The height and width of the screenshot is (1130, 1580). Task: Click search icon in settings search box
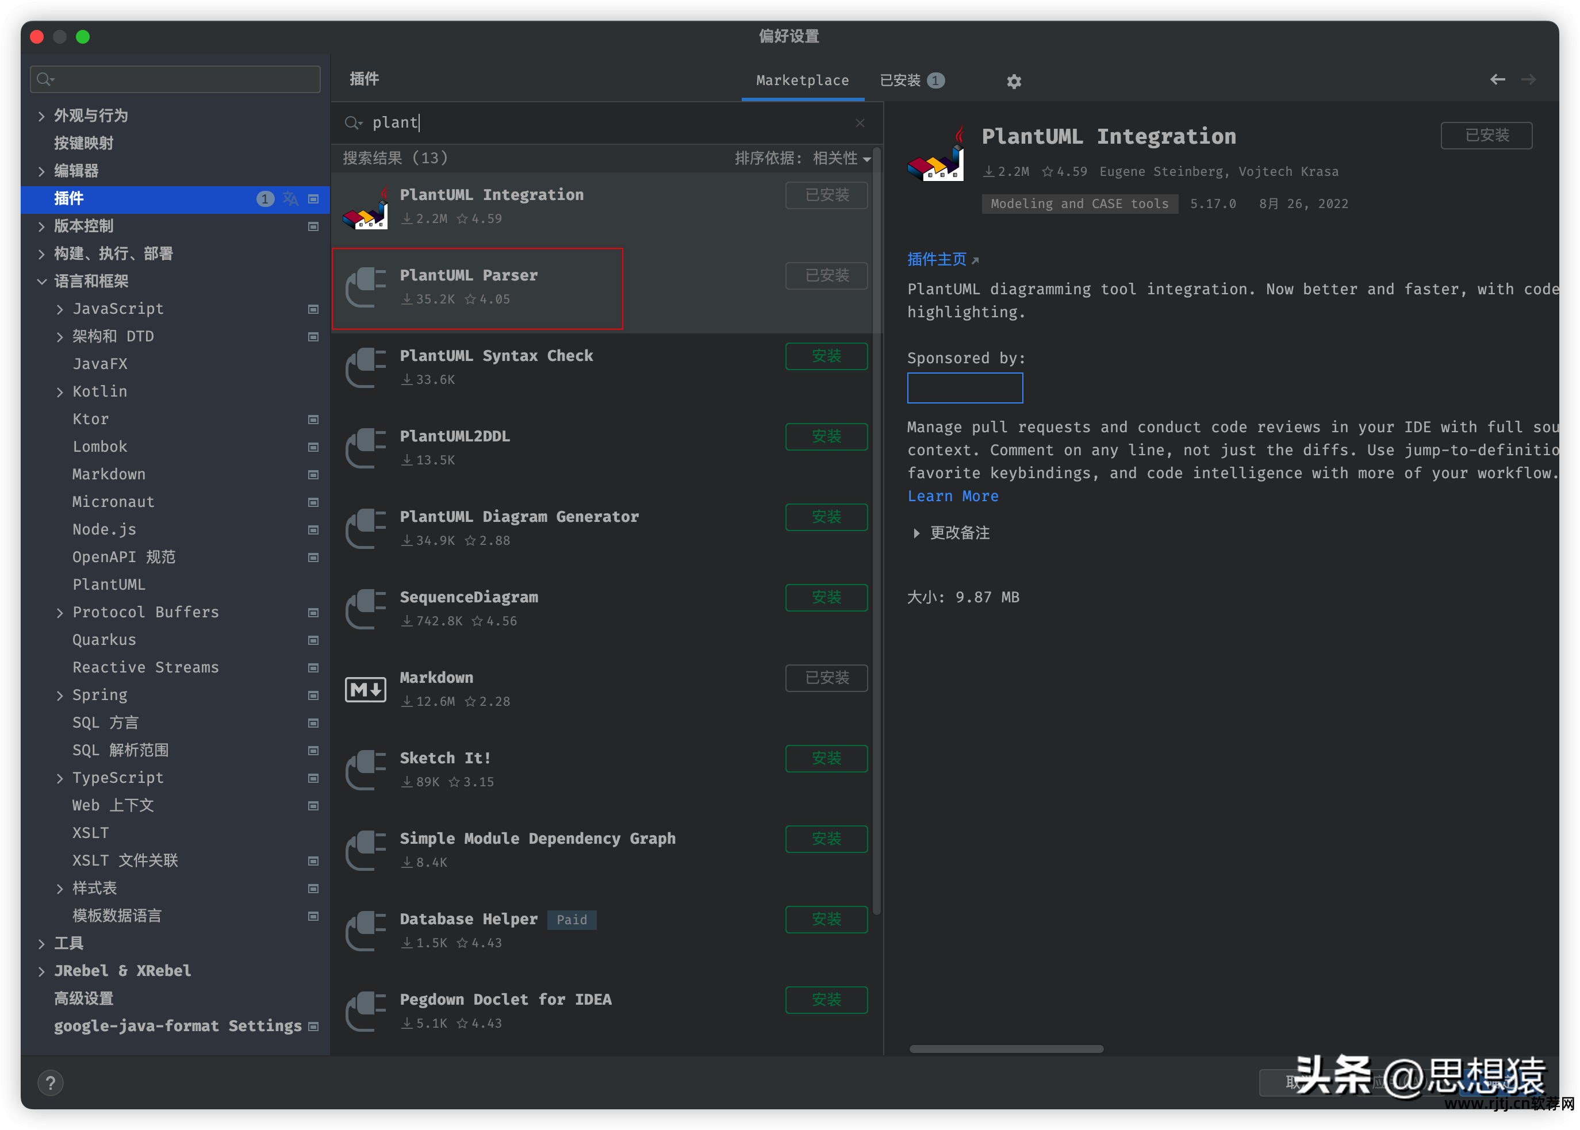45,79
